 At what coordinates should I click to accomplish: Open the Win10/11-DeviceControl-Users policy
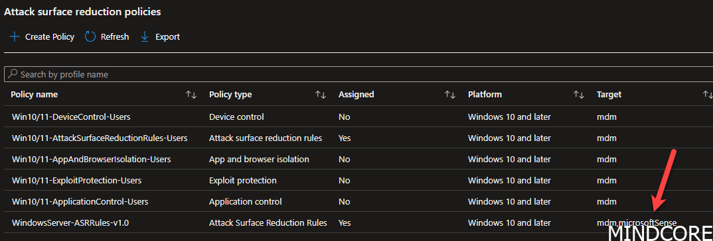71,117
